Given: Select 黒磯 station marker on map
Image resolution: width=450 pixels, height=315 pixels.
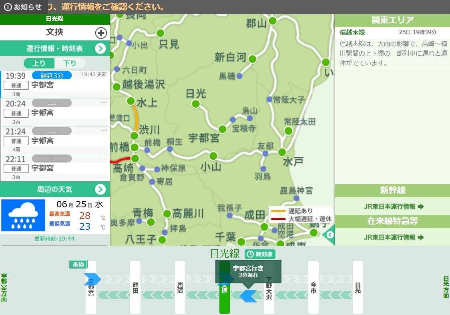Looking at the screenshot, I should pos(239,76).
